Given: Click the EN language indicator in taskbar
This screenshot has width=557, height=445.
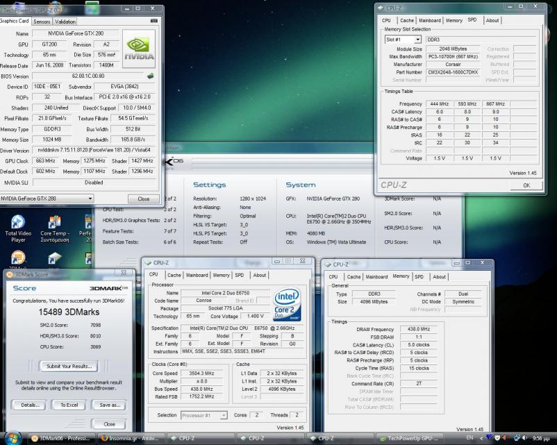Looking at the screenshot, I should [x=469, y=438].
